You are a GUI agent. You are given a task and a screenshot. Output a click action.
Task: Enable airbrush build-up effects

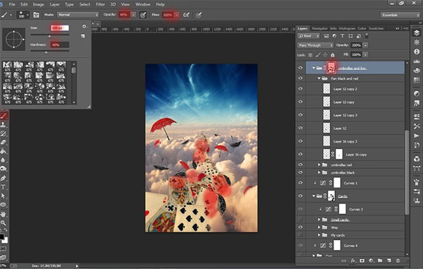[186, 15]
